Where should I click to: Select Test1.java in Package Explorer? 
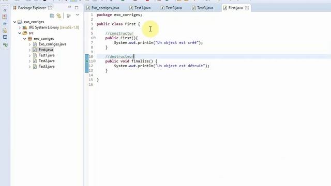(47, 55)
